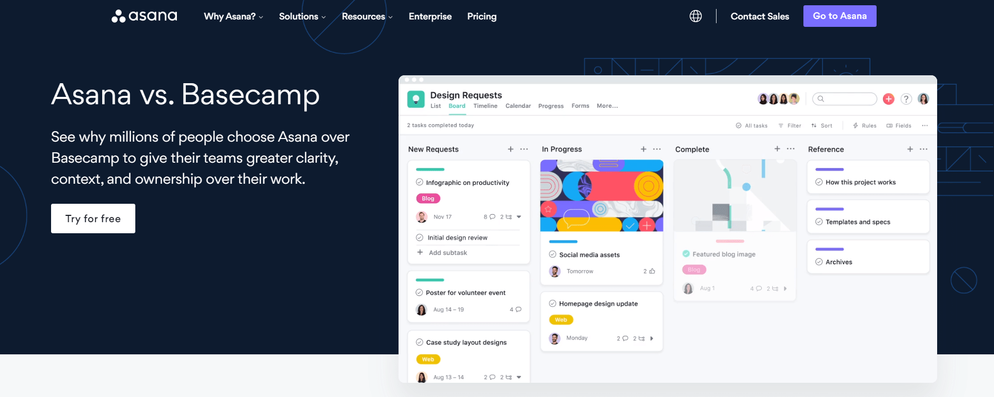Select the Board tab
This screenshot has width=994, height=397.
click(457, 106)
